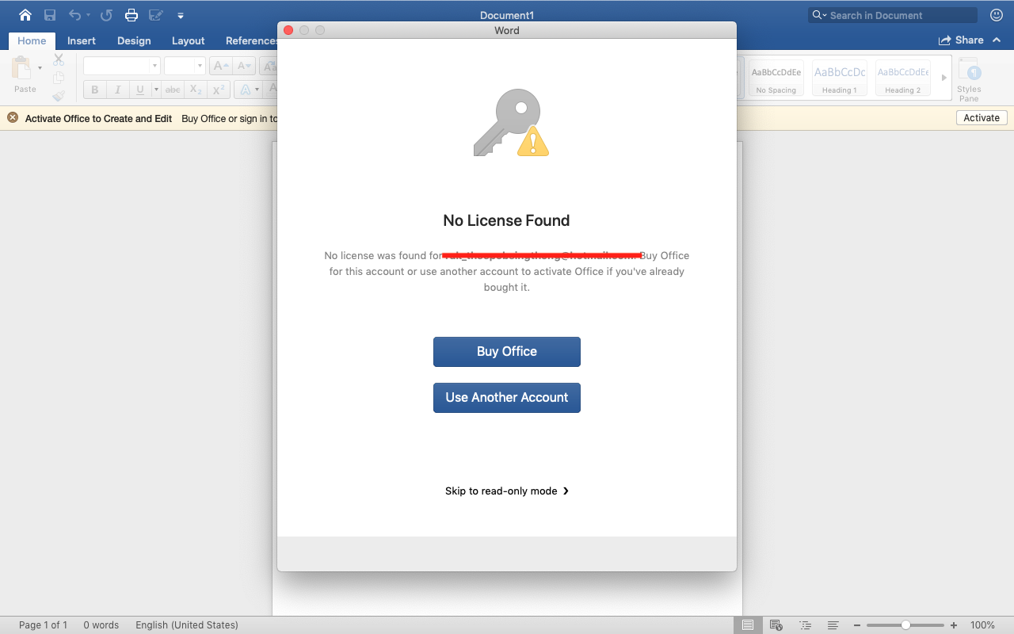Click the Format Painter brush icon
The image size is (1014, 634).
[x=59, y=95]
